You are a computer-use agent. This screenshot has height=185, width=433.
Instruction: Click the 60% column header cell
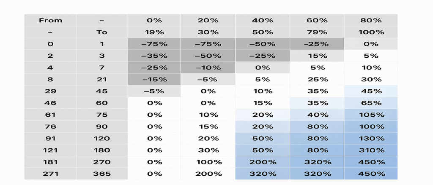point(317,20)
